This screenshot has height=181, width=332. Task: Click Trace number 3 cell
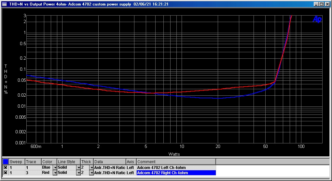click(33, 173)
